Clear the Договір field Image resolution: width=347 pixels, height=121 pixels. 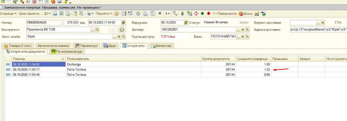pyautogui.click(x=243, y=29)
